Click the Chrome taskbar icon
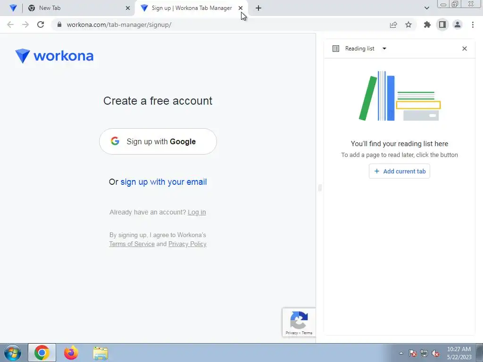The width and height of the screenshot is (483, 362). coord(42,353)
